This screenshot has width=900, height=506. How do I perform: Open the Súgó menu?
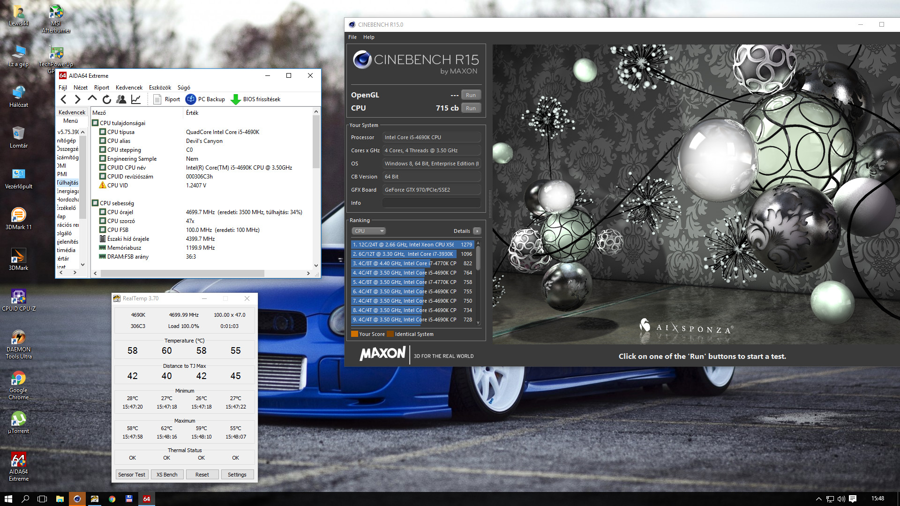tap(184, 88)
